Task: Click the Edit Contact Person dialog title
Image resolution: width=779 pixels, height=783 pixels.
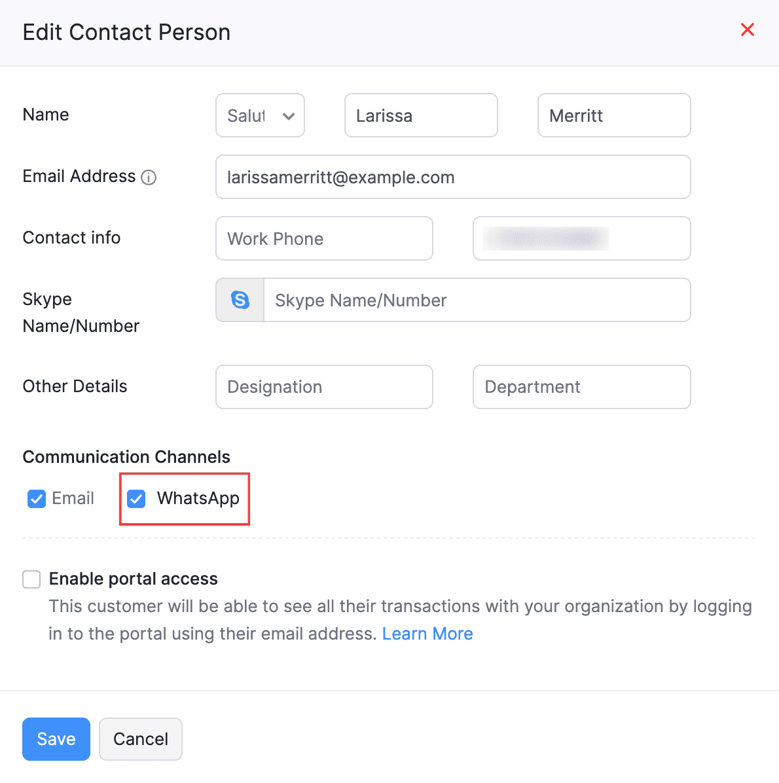Action: [x=126, y=31]
